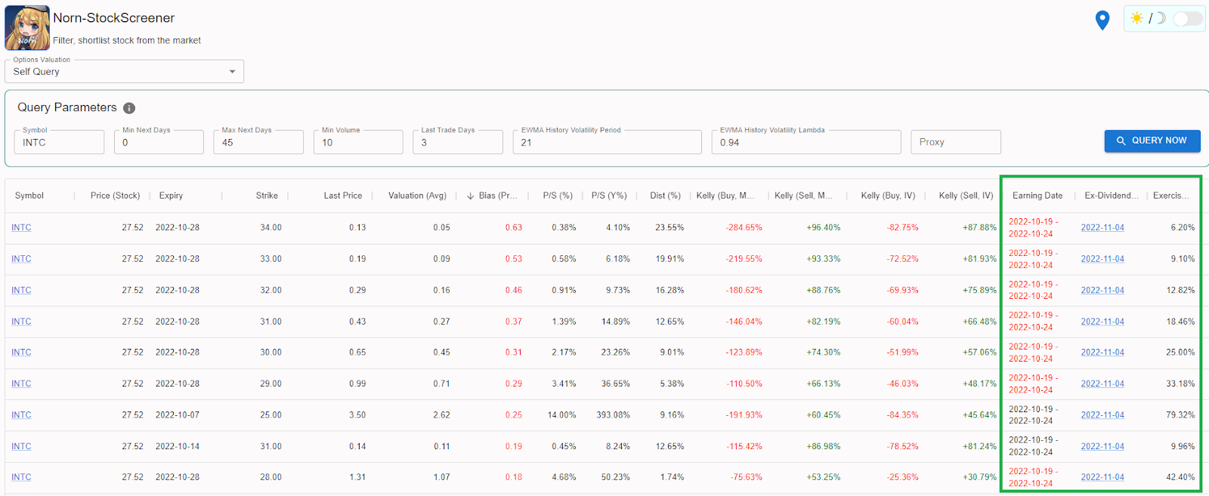Open the Options Valuation Self Query dropdown

click(124, 72)
